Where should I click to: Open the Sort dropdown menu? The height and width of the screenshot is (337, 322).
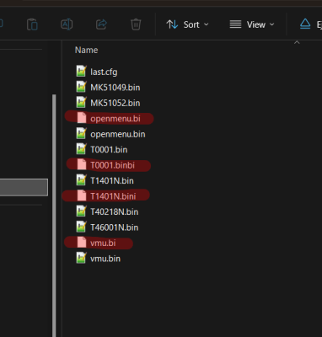pos(187,24)
